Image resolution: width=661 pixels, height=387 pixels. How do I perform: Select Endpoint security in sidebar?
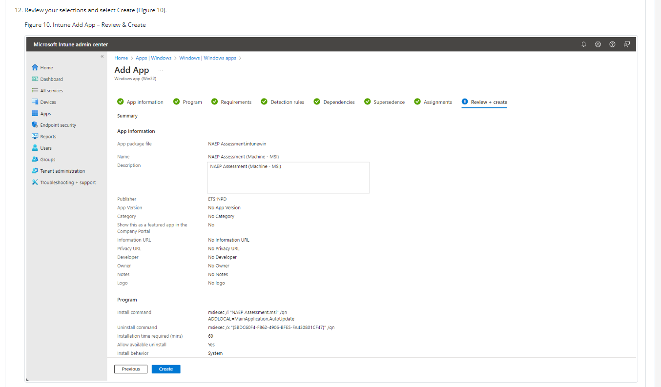[x=54, y=125]
